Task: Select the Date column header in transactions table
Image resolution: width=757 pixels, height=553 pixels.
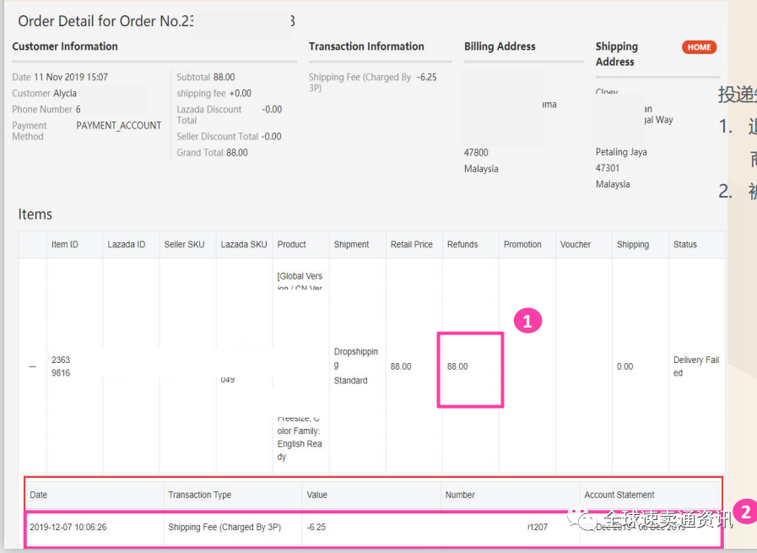Action: 38,495
